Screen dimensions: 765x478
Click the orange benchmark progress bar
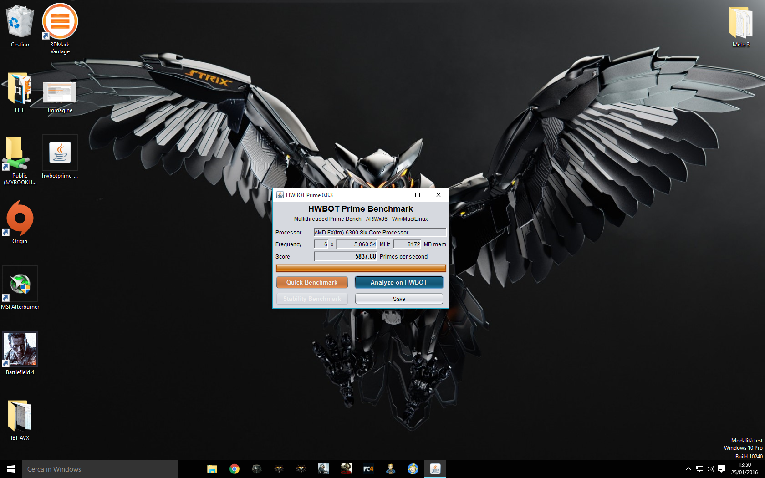[x=361, y=269]
